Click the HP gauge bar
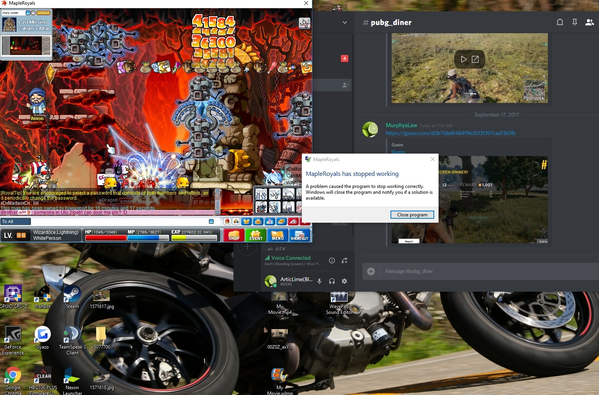 pyautogui.click(x=106, y=237)
